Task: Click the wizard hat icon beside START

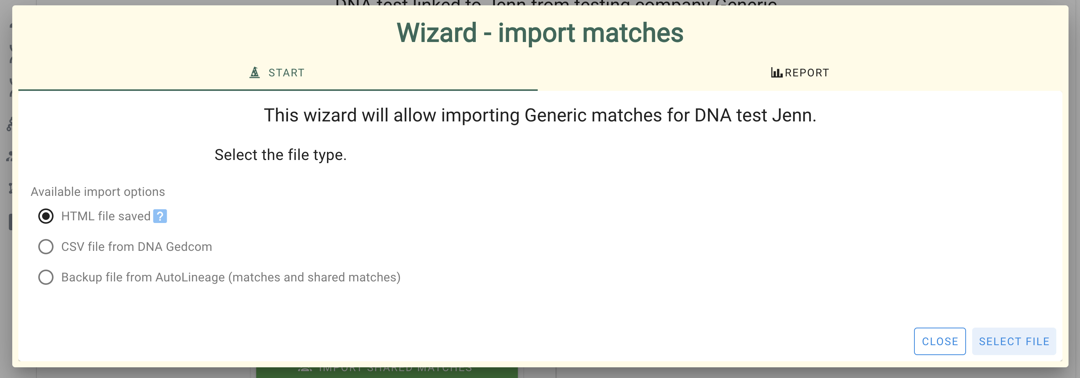Action: tap(254, 73)
